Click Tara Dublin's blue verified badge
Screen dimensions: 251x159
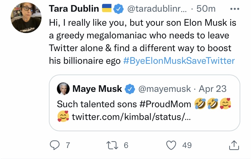118,9
